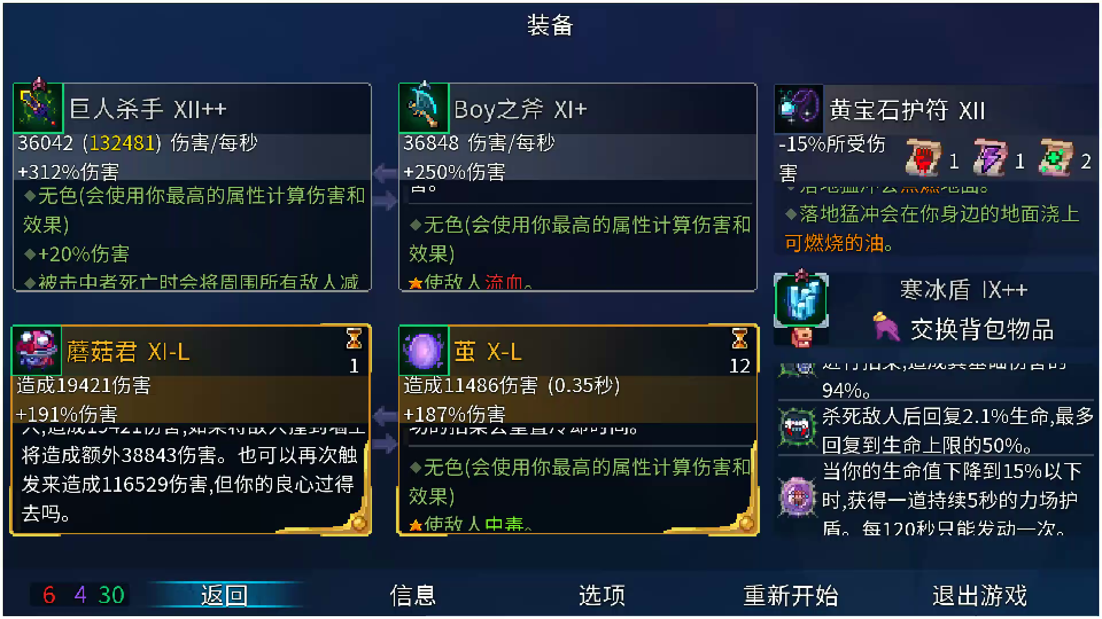Click the swap arrows between the skills
This screenshot has height=619, width=1102.
[385, 430]
